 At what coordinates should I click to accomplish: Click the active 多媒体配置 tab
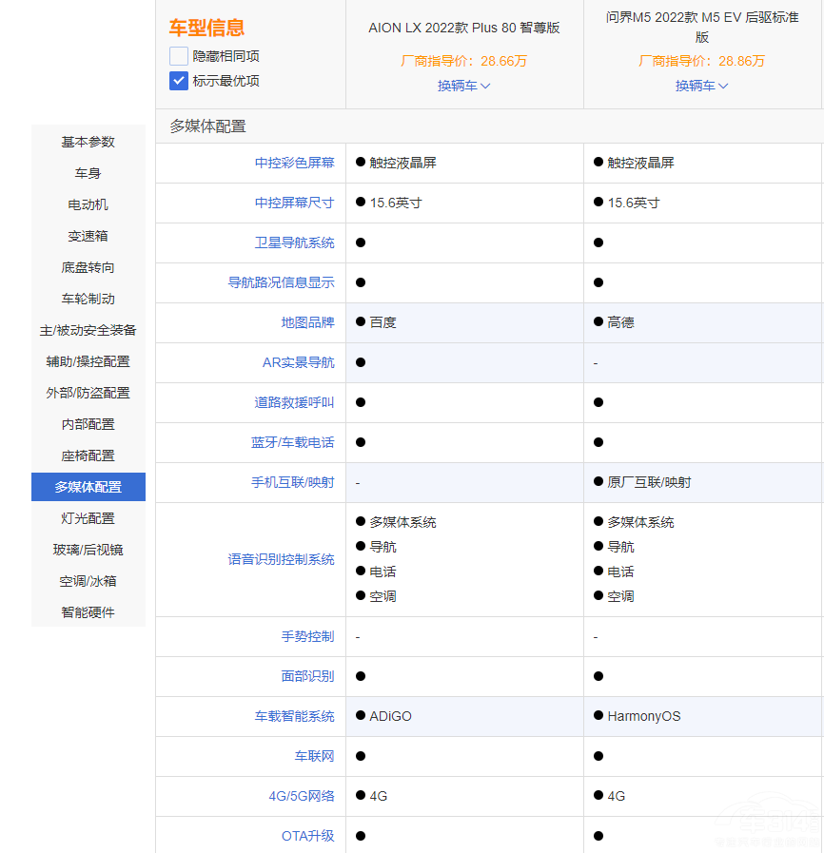88,487
